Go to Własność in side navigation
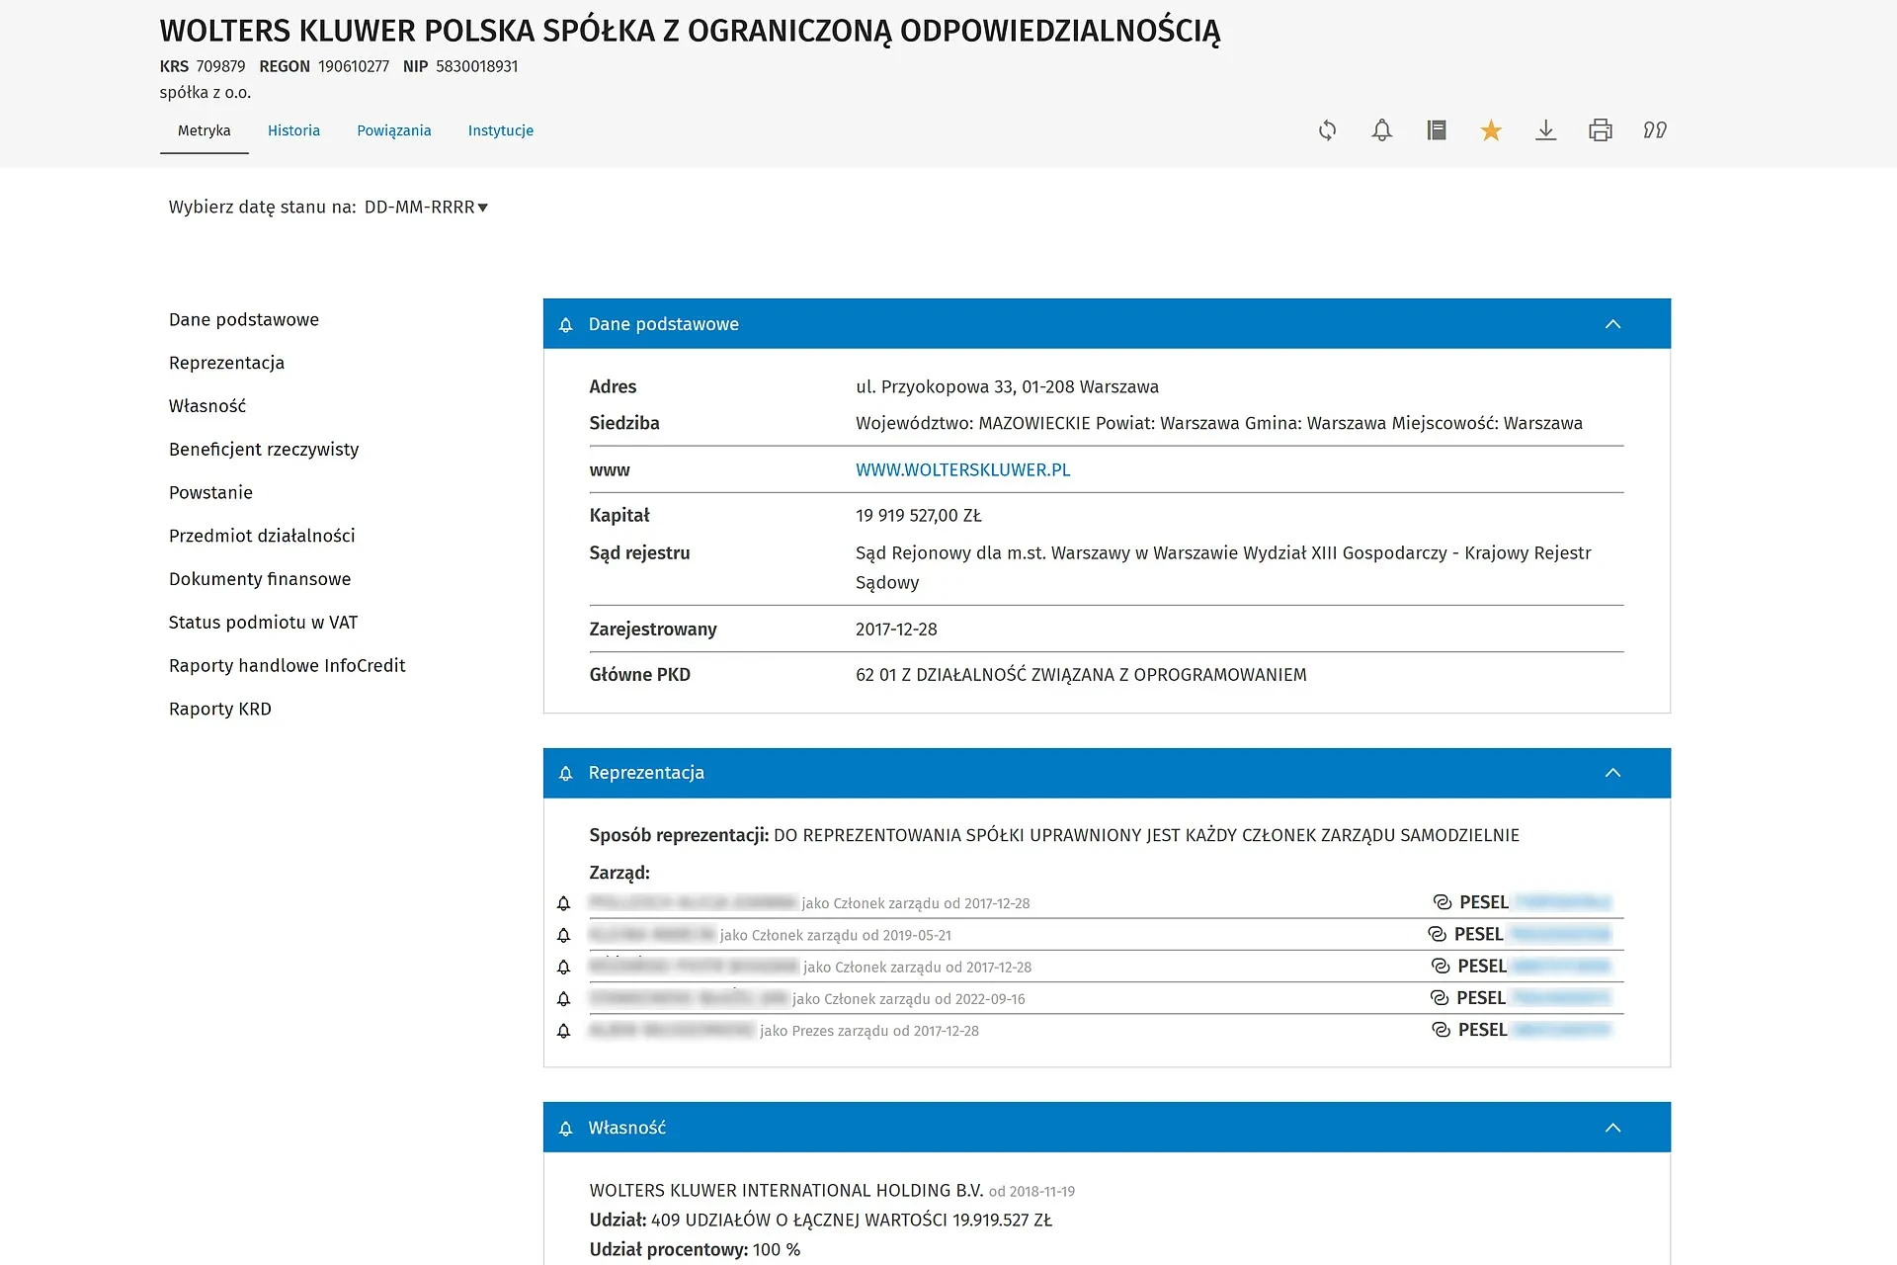Image resolution: width=1897 pixels, height=1265 pixels. coord(207,406)
